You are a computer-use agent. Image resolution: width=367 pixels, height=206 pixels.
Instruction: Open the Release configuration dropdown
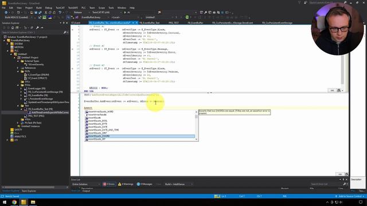pyautogui.click(x=81, y=13)
